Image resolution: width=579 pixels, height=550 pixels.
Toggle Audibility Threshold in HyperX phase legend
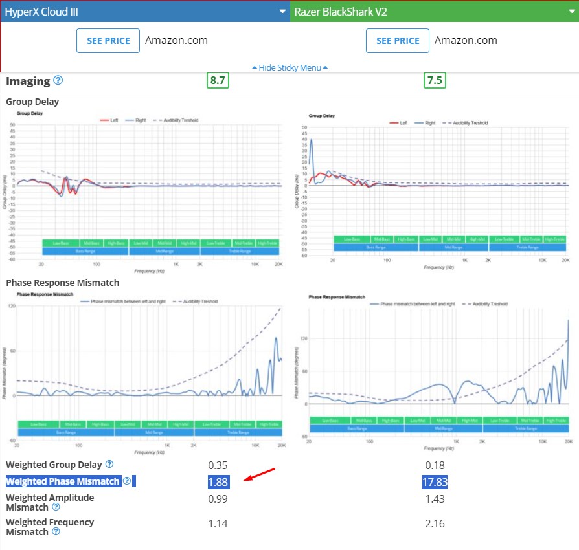point(196,302)
